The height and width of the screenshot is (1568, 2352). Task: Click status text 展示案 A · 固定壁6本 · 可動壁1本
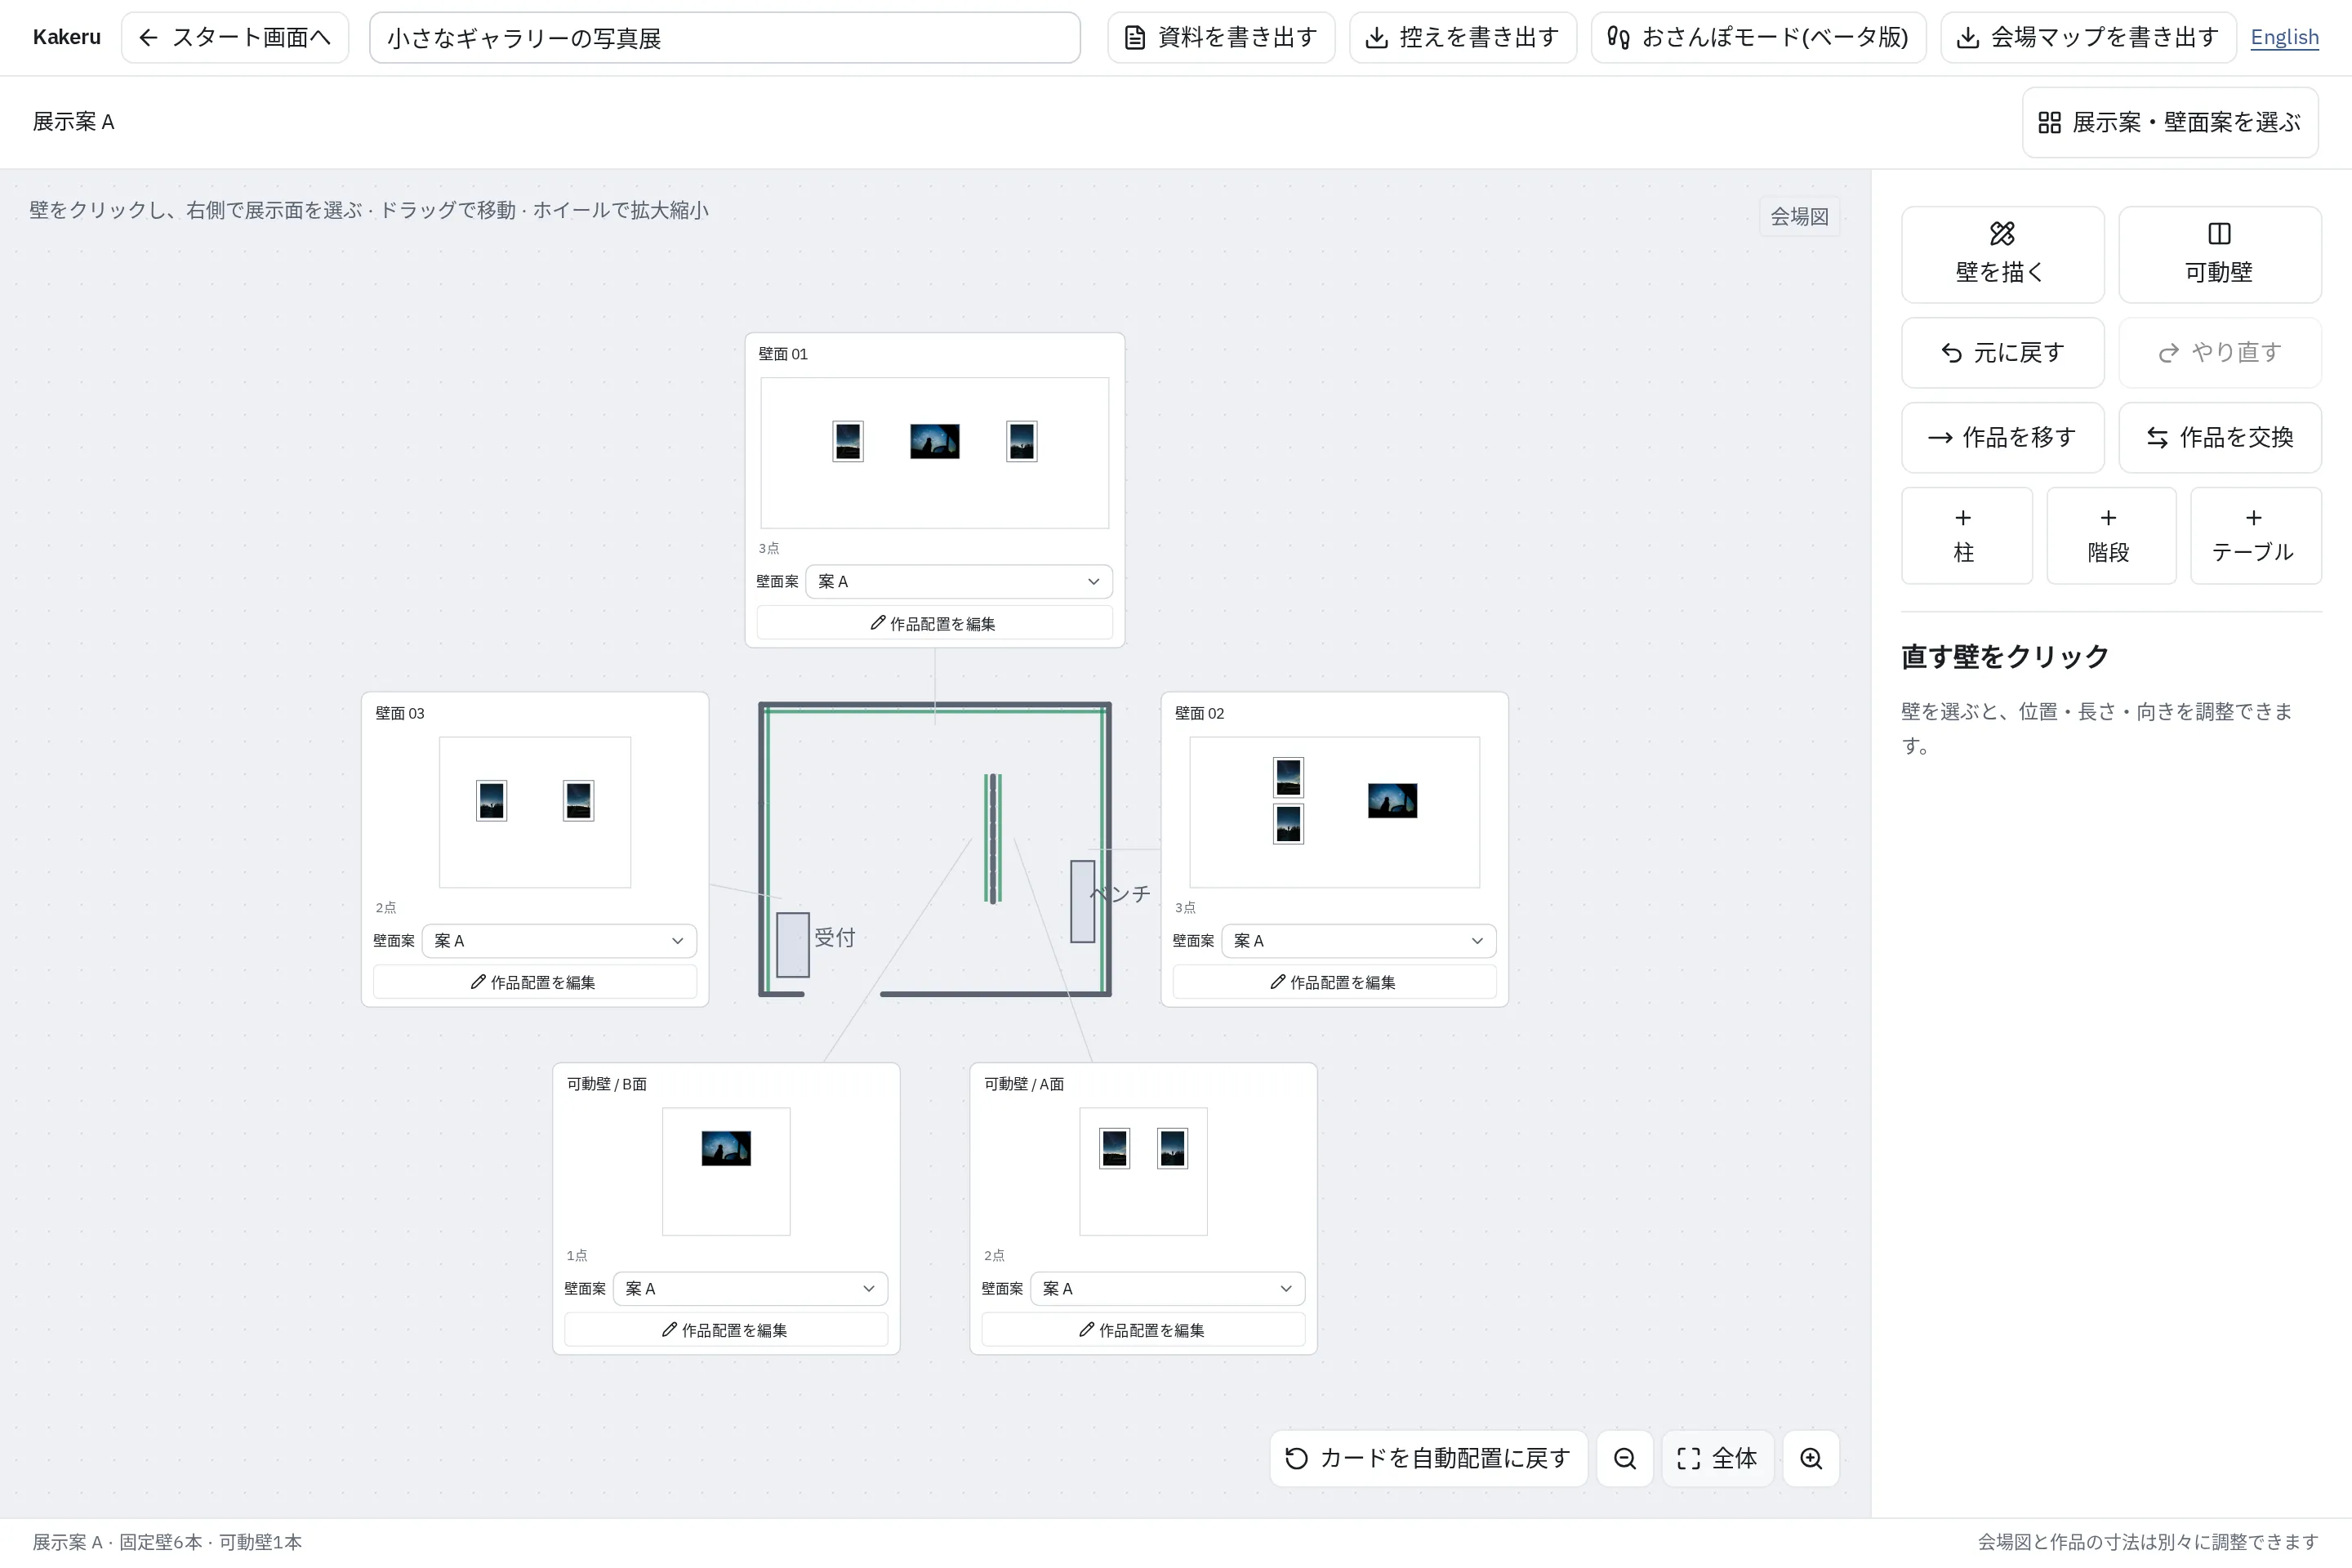coord(167,1542)
